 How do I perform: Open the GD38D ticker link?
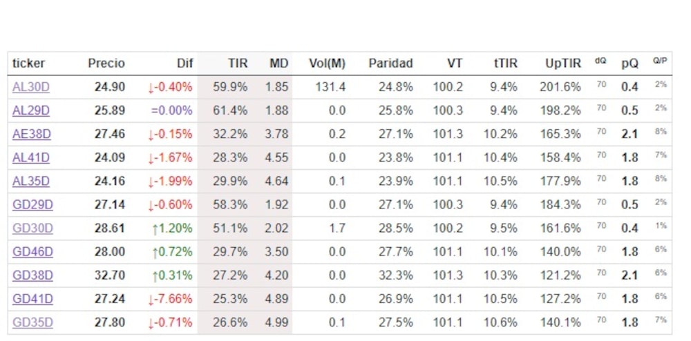[32, 275]
